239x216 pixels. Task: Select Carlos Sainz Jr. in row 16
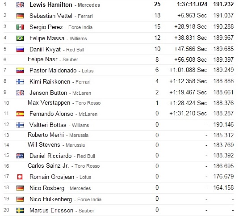coord(48,165)
